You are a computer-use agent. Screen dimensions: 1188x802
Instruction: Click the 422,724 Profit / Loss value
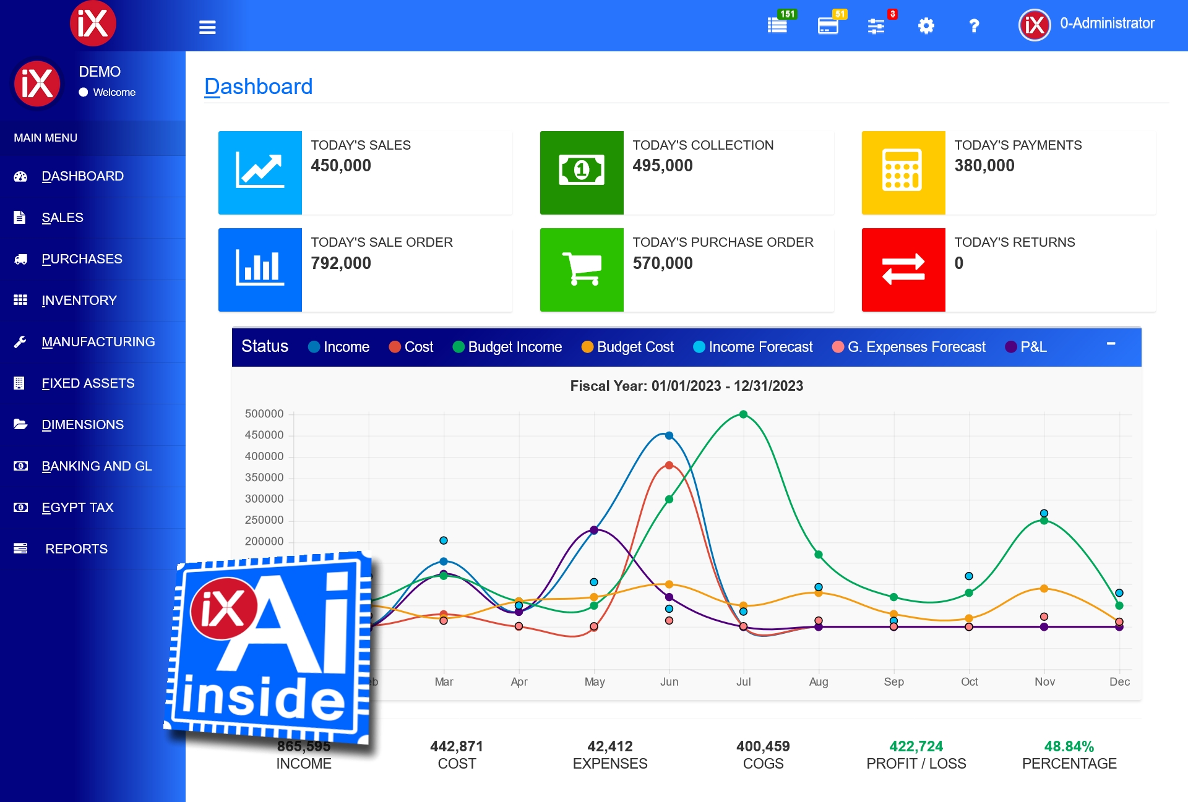coord(916,746)
